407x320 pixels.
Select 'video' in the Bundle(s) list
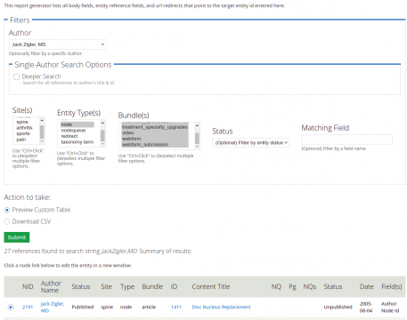click(155, 132)
